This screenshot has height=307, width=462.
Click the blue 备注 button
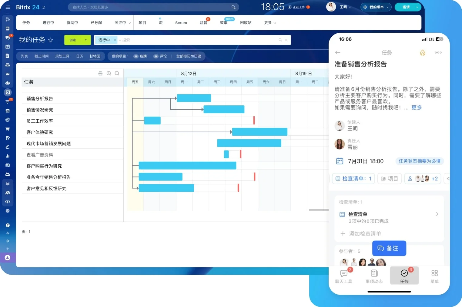pos(389,248)
